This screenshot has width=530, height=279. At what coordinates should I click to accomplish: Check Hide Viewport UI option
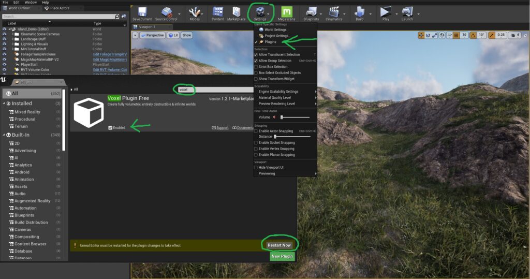pos(256,167)
